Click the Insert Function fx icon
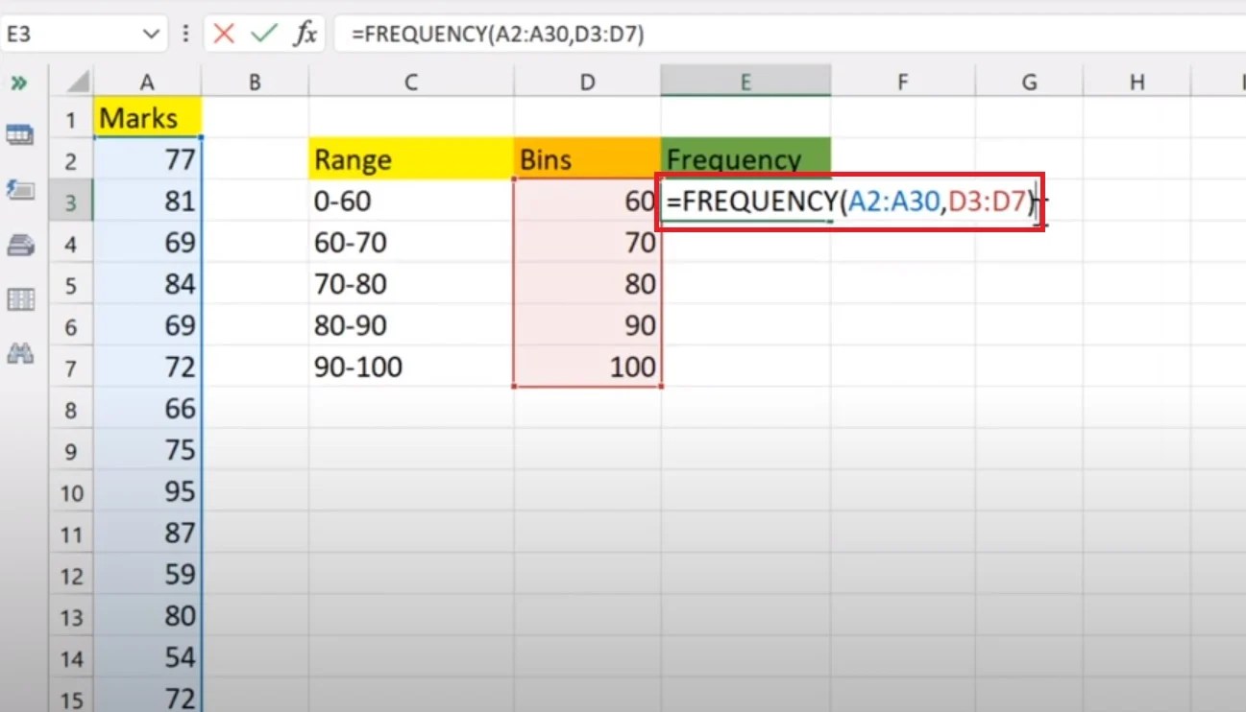The height and width of the screenshot is (712, 1246). (x=305, y=32)
